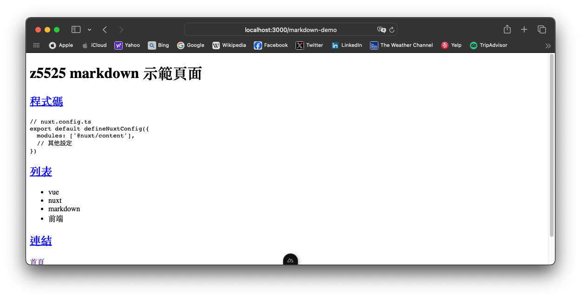Open the Wikipedia favorite

[x=229, y=45]
